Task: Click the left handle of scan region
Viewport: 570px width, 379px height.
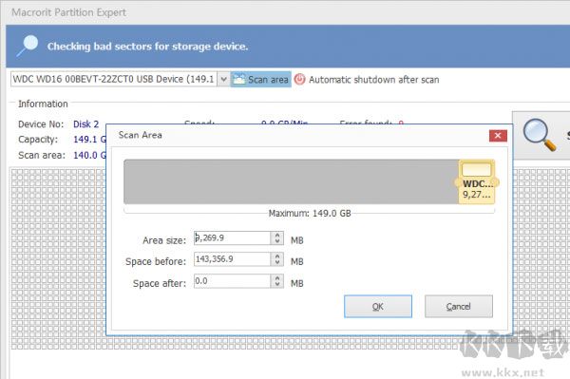Action: point(458,182)
